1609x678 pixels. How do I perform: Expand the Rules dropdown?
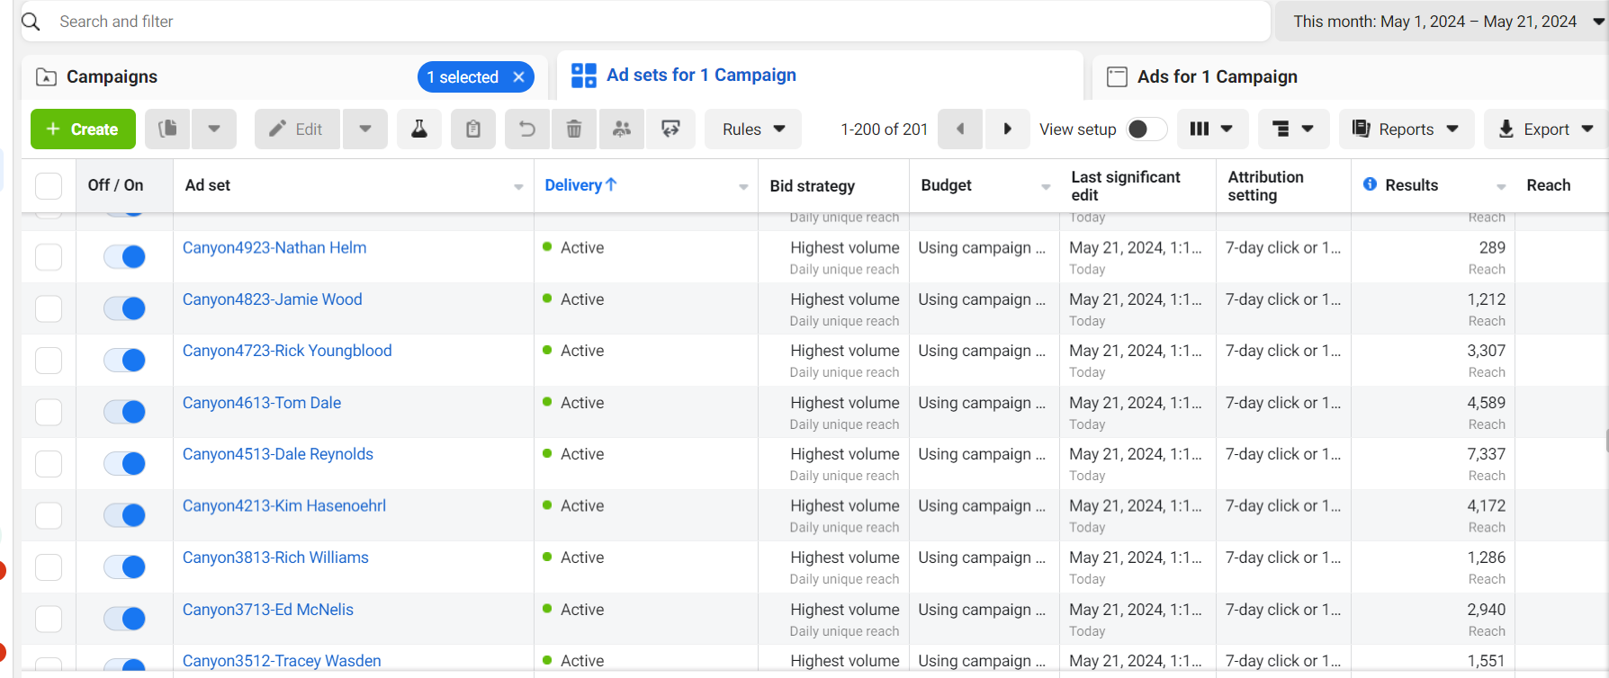point(753,129)
